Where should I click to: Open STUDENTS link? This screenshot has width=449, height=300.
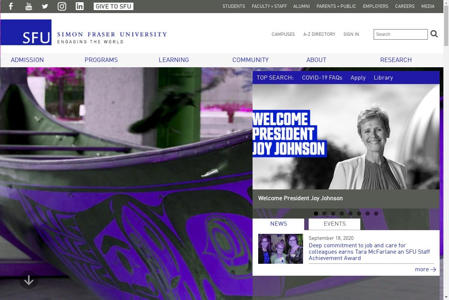click(x=234, y=6)
